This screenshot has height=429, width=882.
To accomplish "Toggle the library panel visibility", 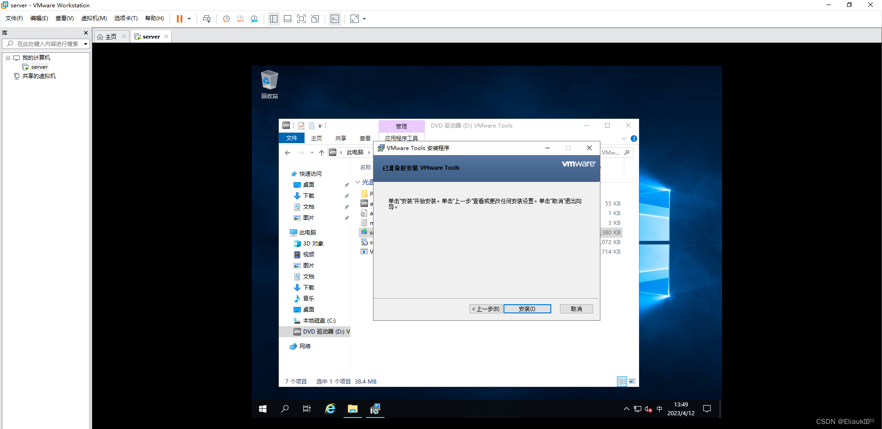I will (x=274, y=19).
